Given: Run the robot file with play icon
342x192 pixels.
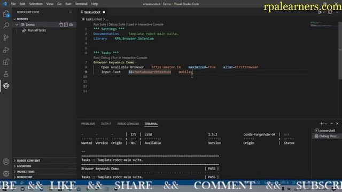Looking at the screenshot, I should tap(320, 12).
